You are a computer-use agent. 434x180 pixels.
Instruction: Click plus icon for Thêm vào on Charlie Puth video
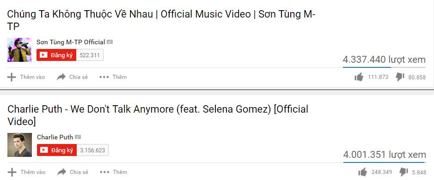point(12,172)
